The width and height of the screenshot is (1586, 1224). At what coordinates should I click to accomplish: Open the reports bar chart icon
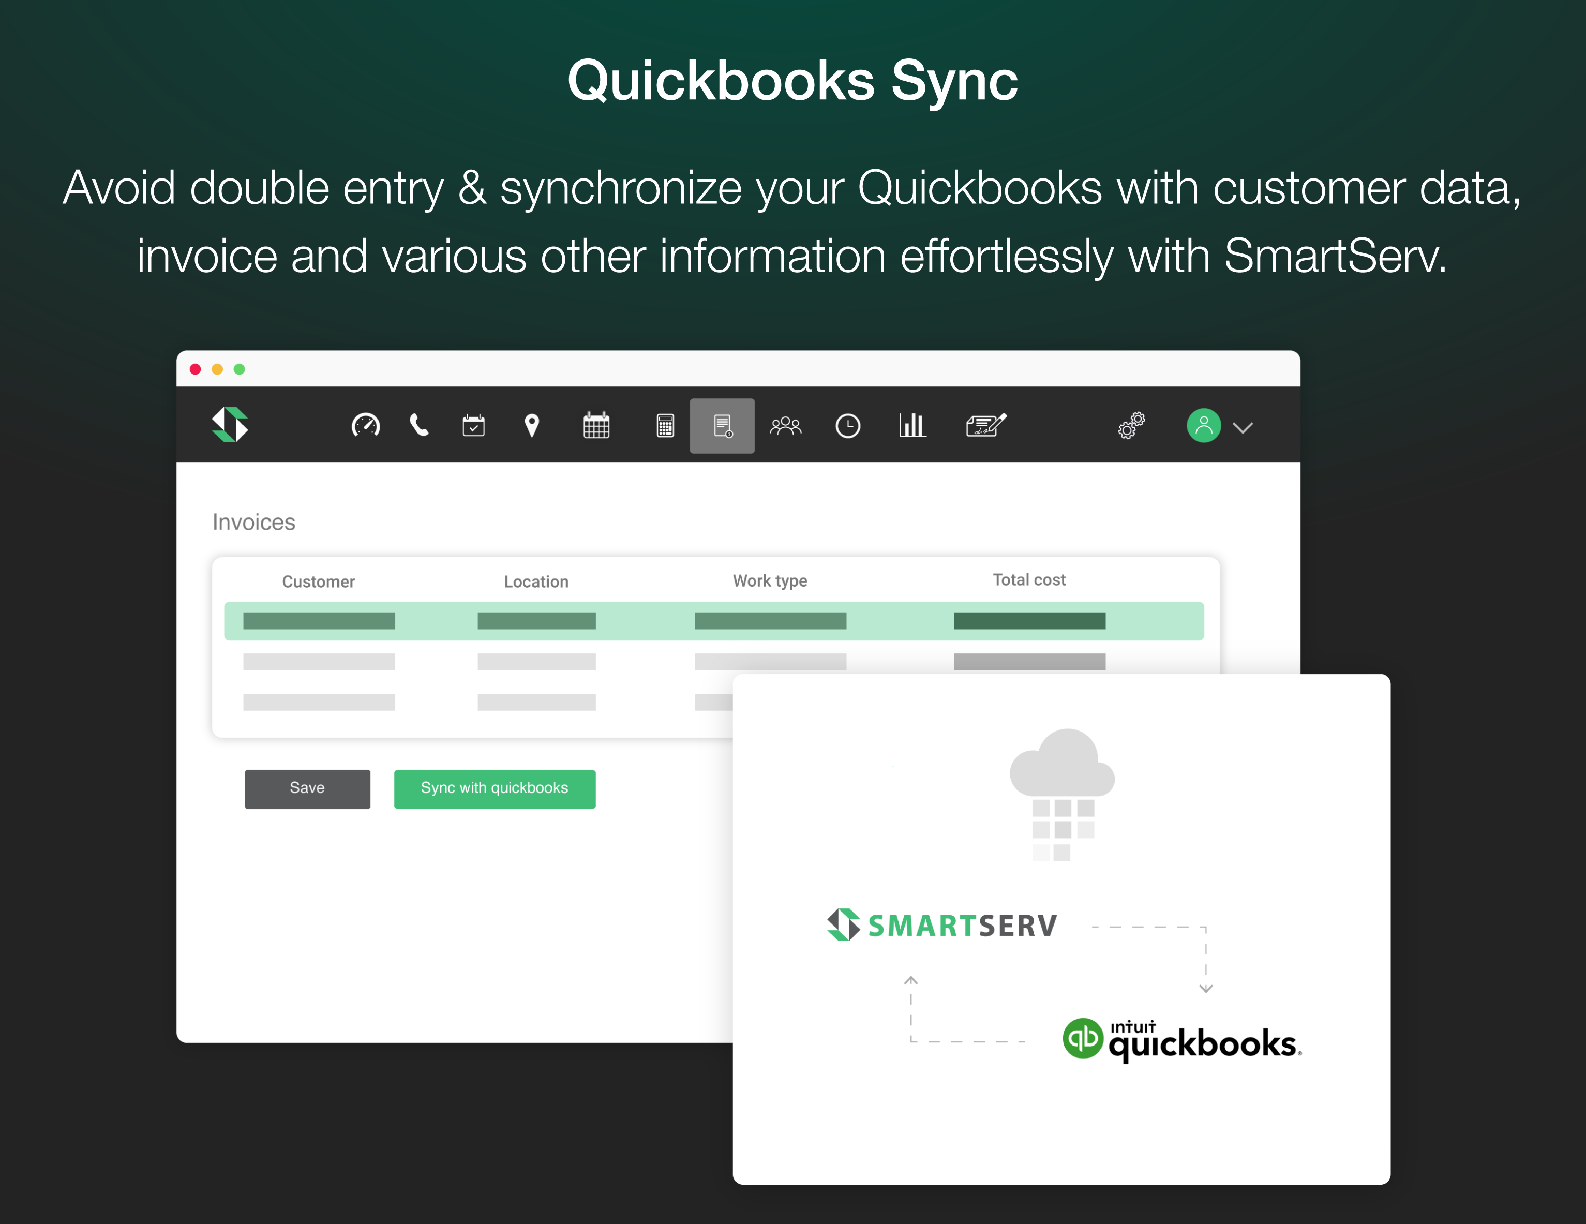[x=913, y=425]
